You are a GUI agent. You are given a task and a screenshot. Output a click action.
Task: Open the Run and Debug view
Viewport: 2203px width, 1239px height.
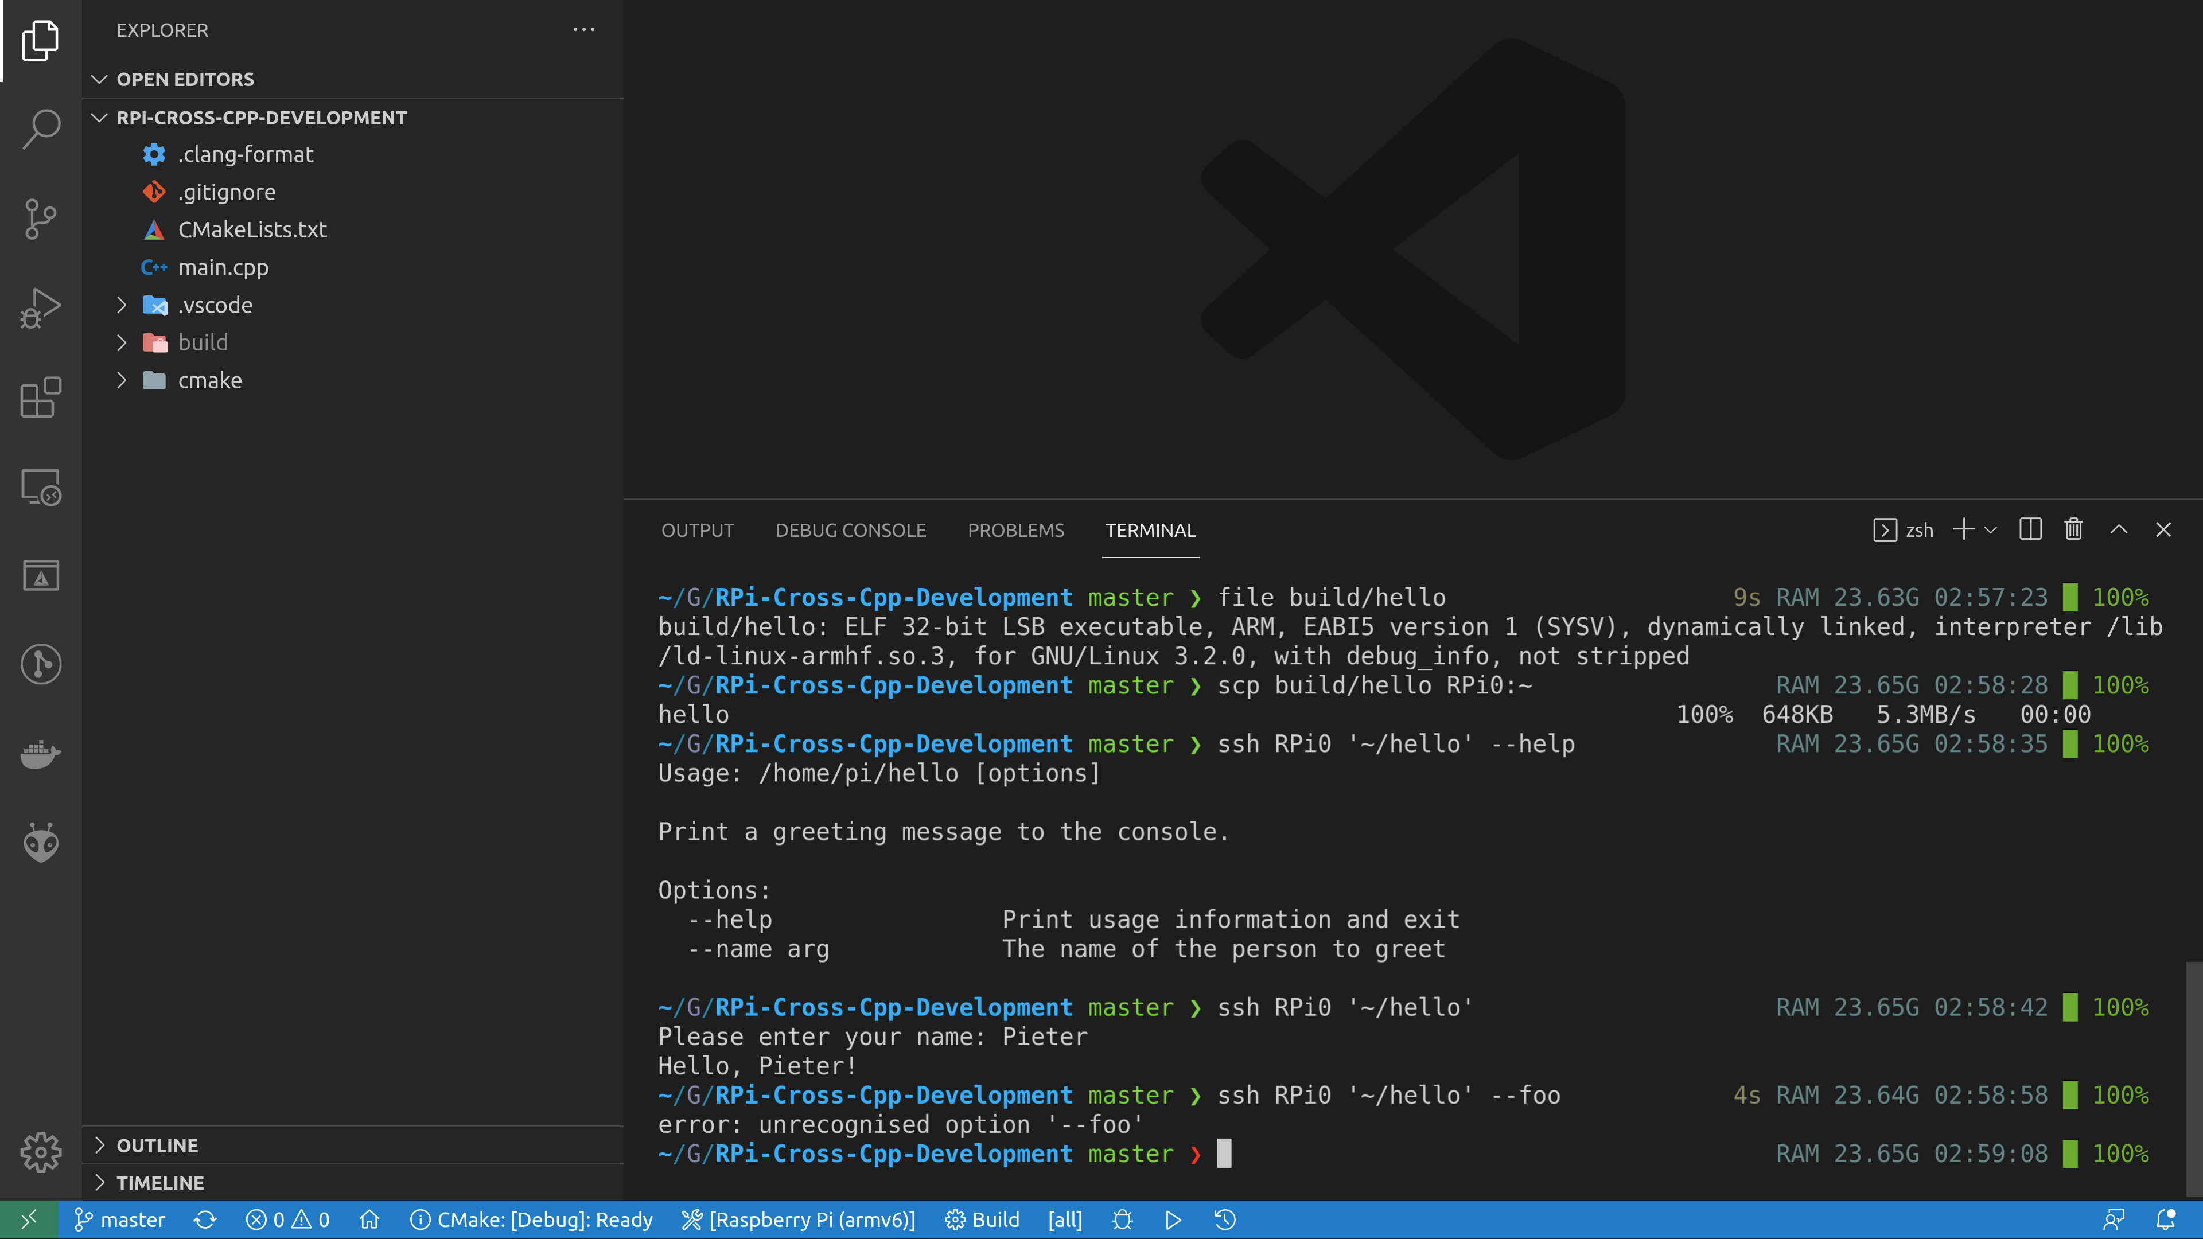click(x=40, y=308)
